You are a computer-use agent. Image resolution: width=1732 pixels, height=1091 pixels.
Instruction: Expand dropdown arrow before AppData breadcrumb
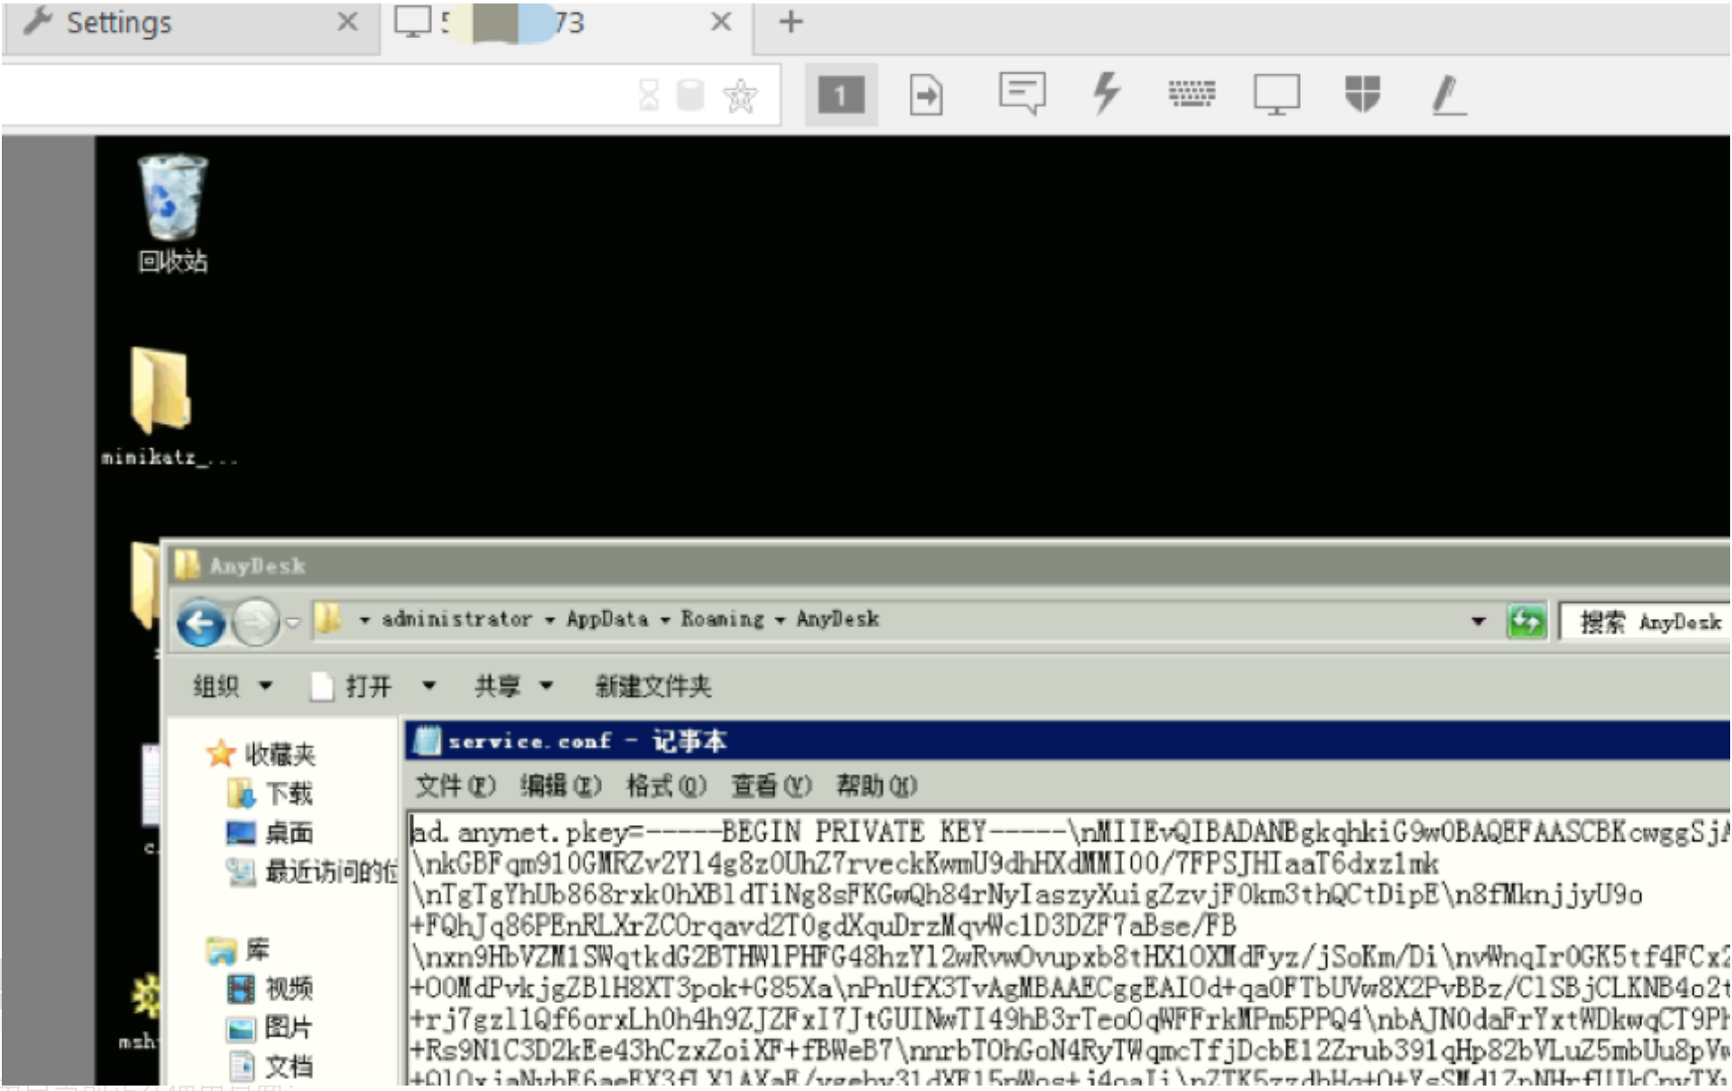[x=549, y=621]
